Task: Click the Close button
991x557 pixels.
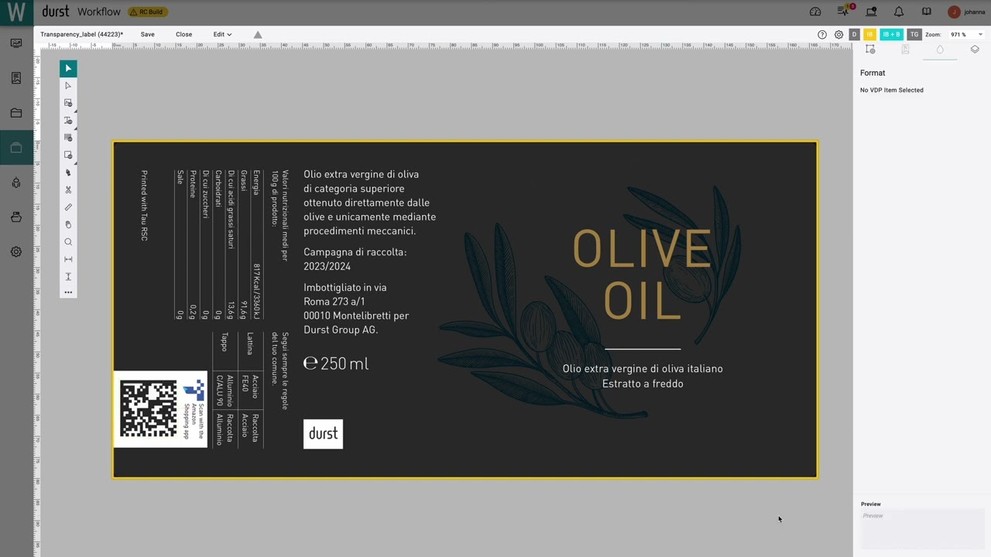Action: click(183, 35)
